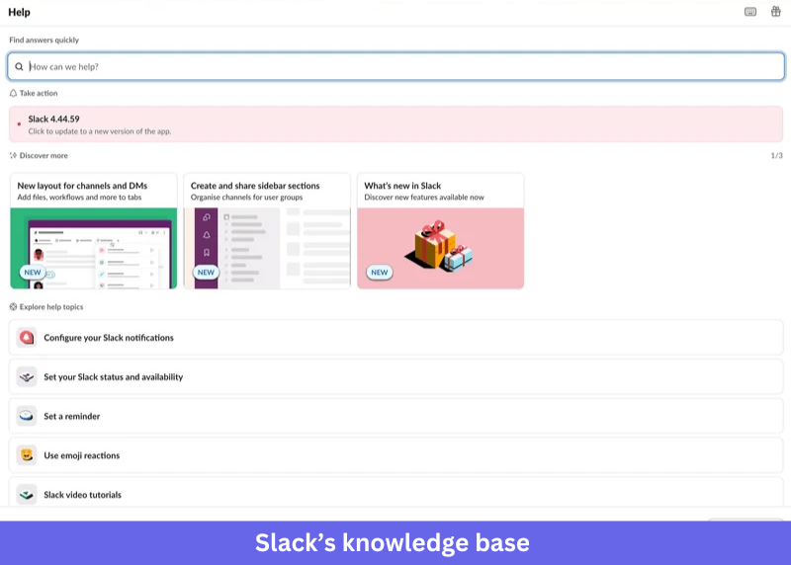This screenshot has width=791, height=565.
Task: Click the sparkle icon beside Discover more
Action: coord(13,156)
